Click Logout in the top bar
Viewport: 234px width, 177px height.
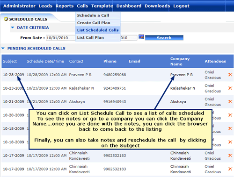(181, 6)
